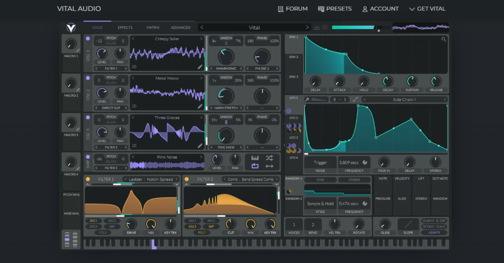Toggle OSC2 input on Filter 1
Viewport: 504px width, 263px height.
(112, 220)
